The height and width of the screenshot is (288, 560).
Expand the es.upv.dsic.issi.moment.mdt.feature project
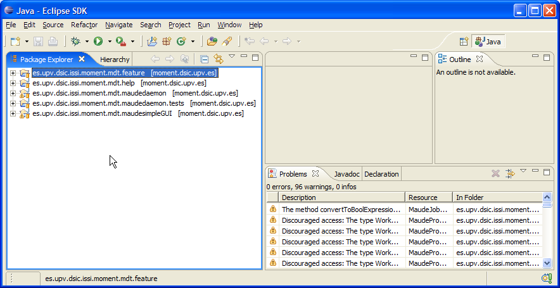click(13, 73)
